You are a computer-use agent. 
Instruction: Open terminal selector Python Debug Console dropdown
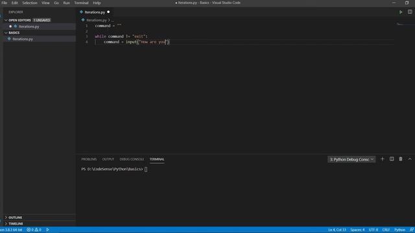point(351,159)
